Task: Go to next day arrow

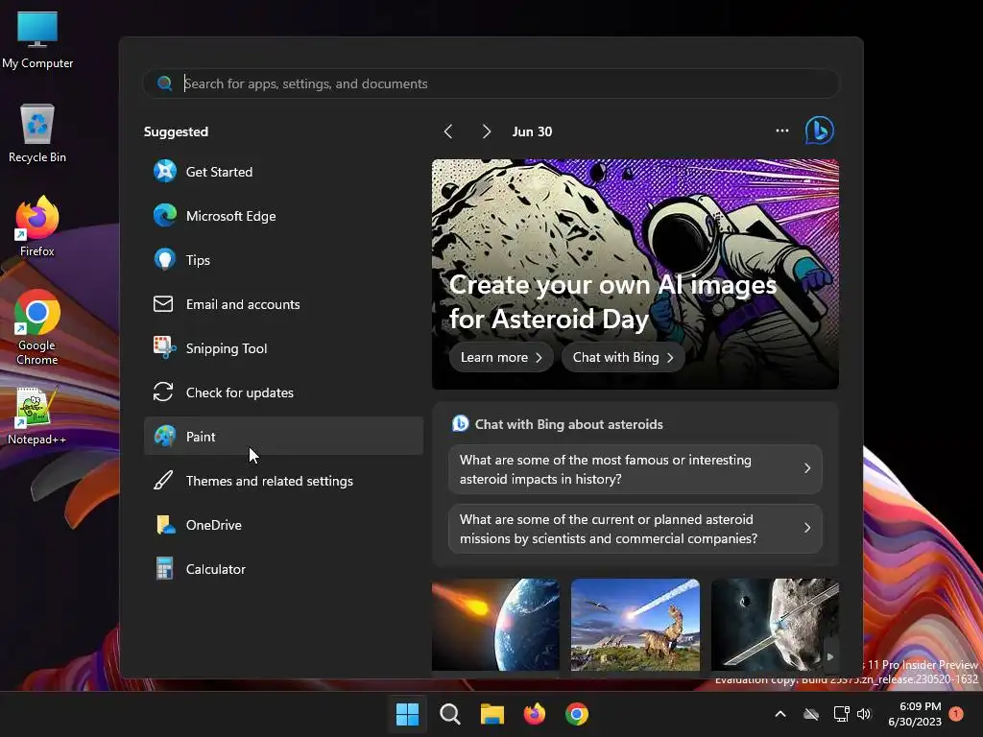Action: tap(486, 131)
